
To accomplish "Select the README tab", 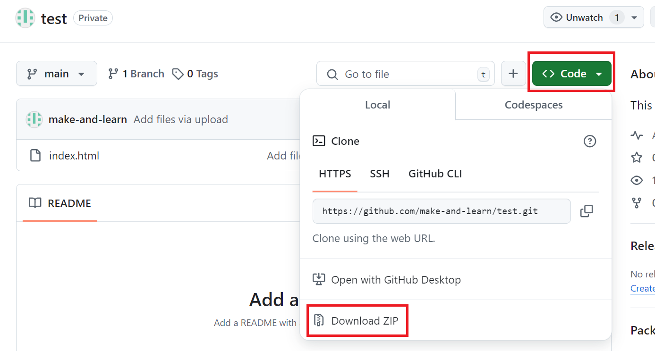I will (60, 203).
